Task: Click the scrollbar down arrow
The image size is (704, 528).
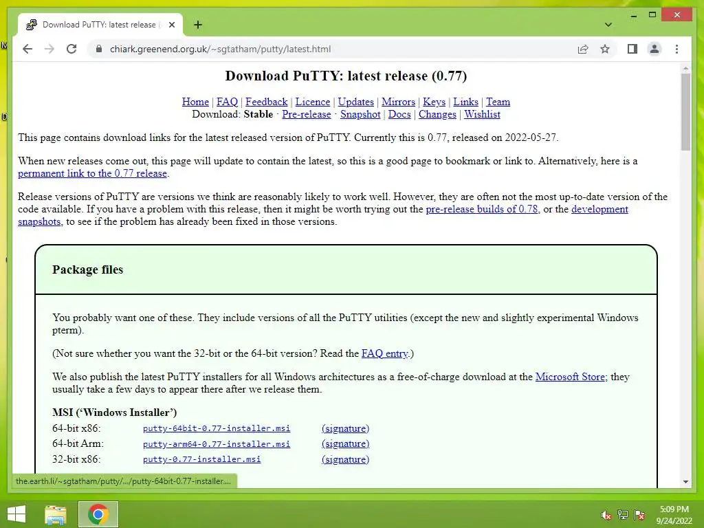Action: click(685, 482)
